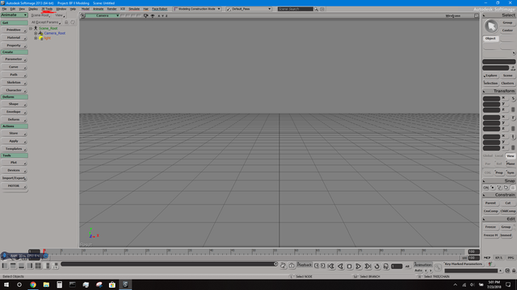The height and width of the screenshot is (290, 517).
Task: Click the Playback menu button
Action: coord(305,265)
